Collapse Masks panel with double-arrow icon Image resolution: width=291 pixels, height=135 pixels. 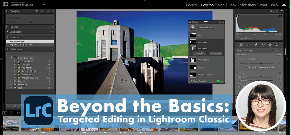tap(223, 22)
